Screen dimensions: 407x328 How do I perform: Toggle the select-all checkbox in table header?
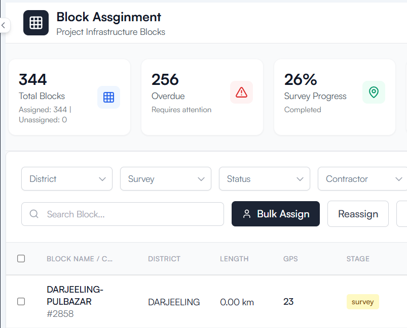click(x=21, y=258)
